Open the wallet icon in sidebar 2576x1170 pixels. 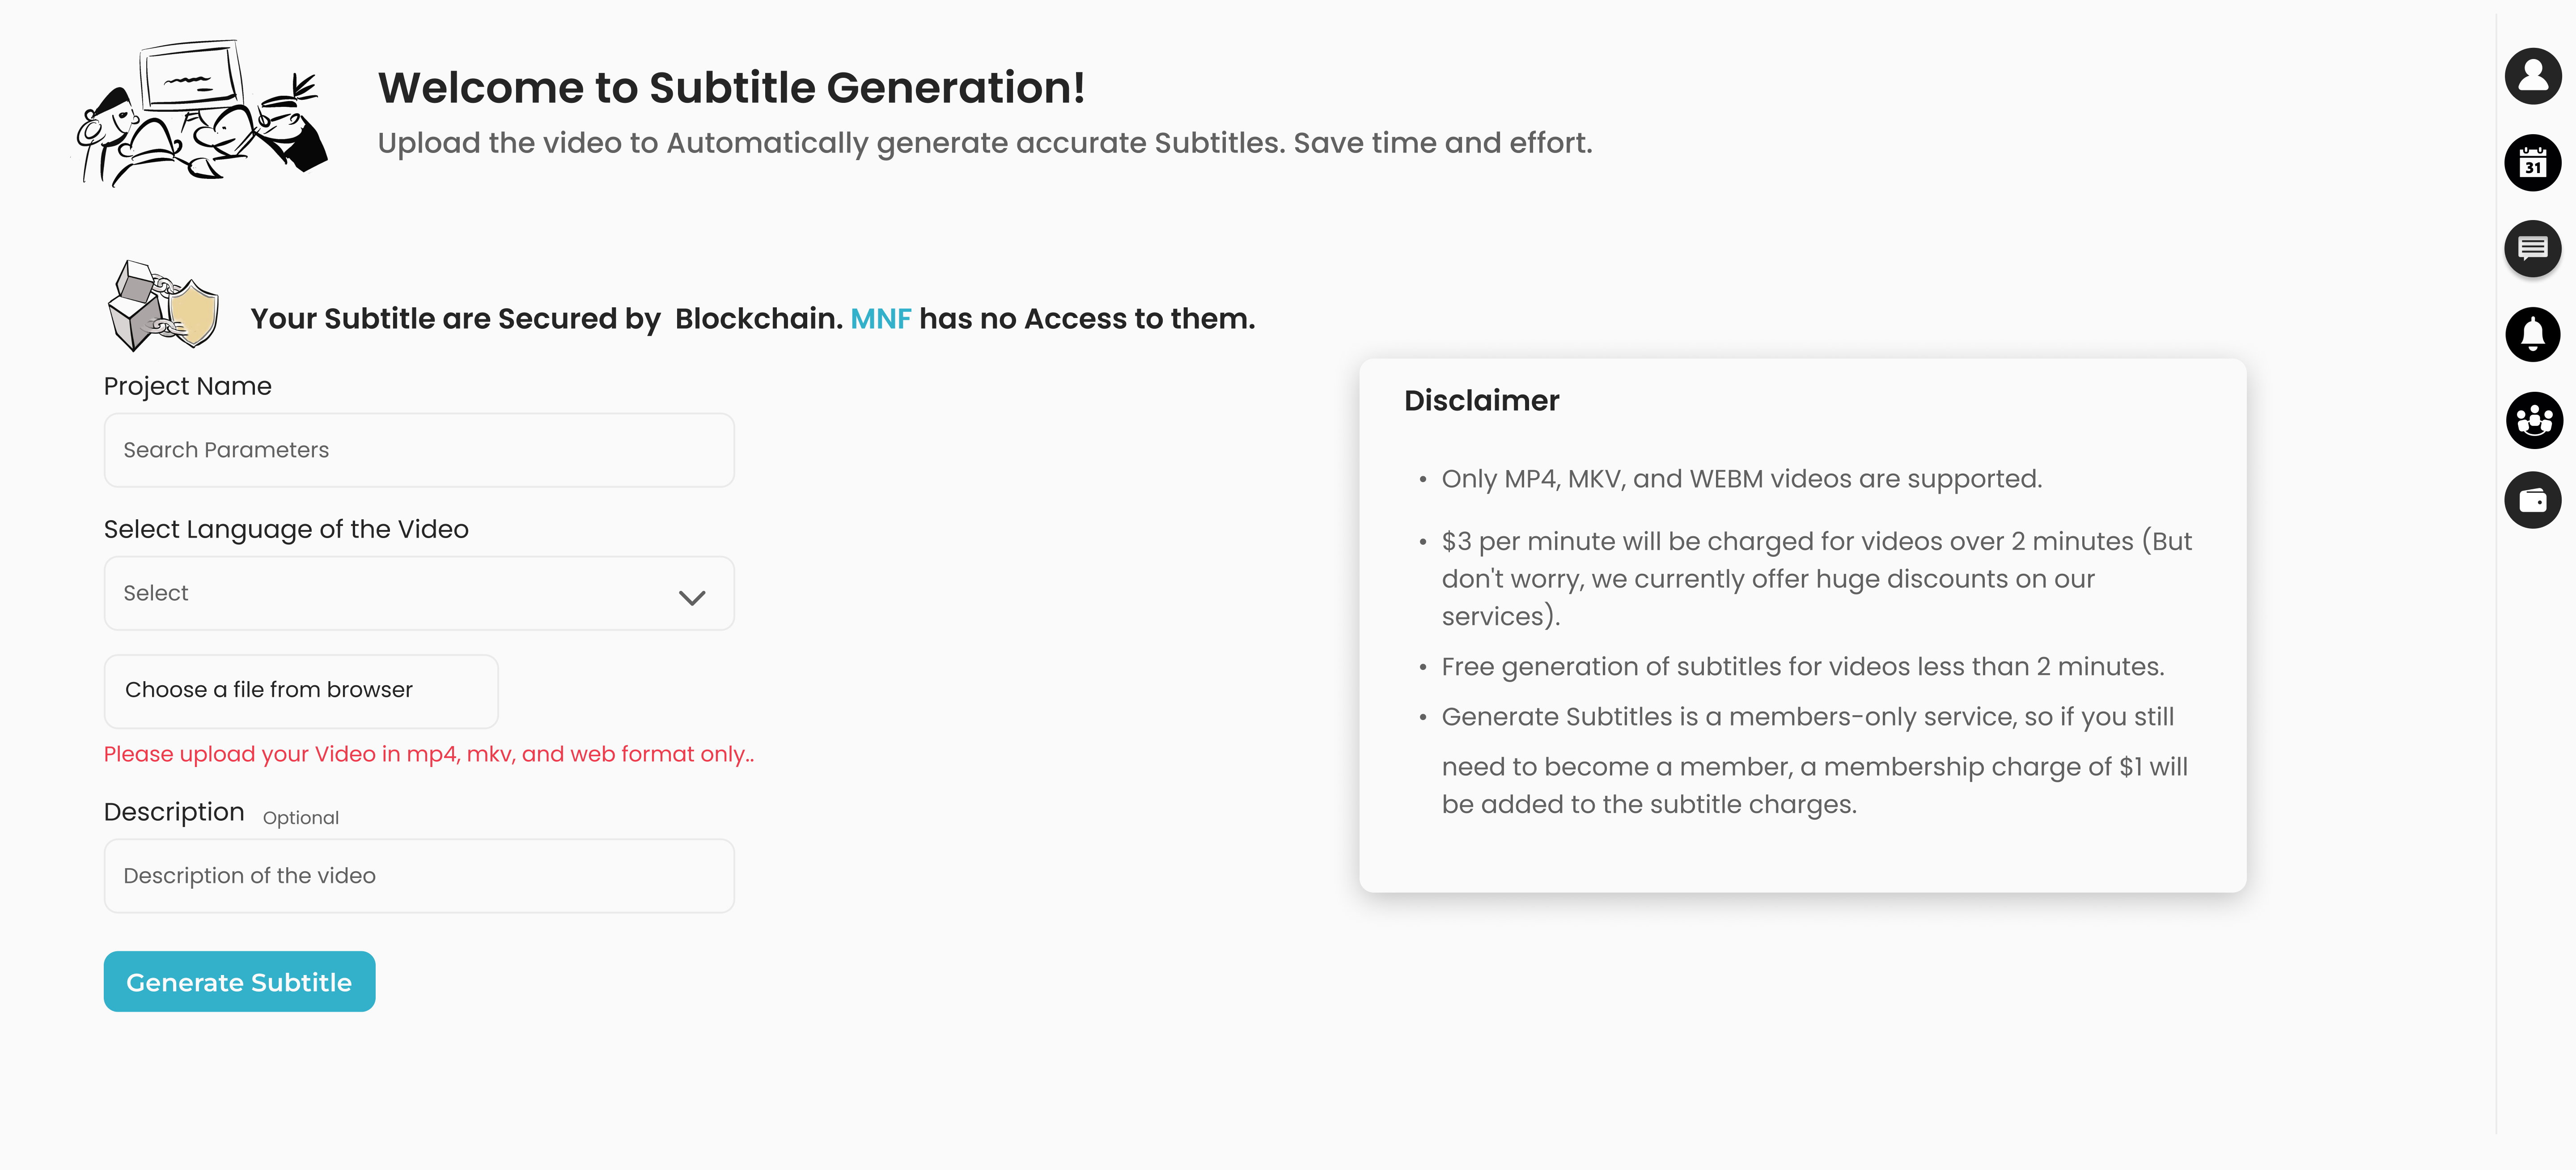pos(2532,500)
